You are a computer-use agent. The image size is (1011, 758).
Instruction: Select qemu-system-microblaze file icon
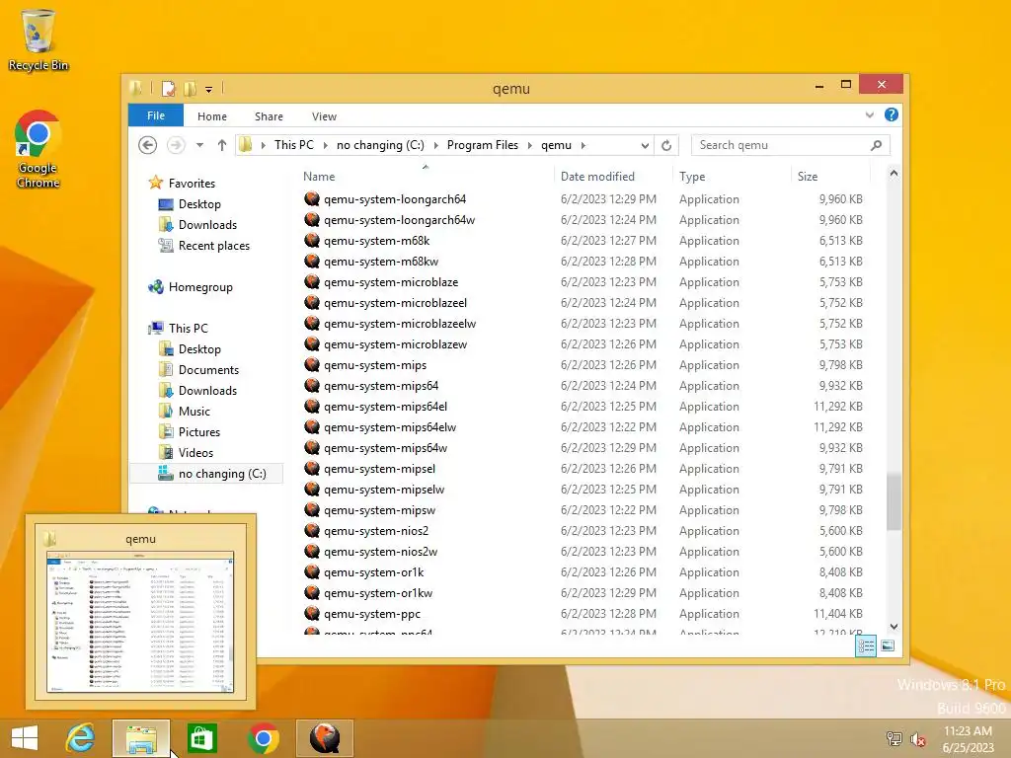tap(312, 281)
